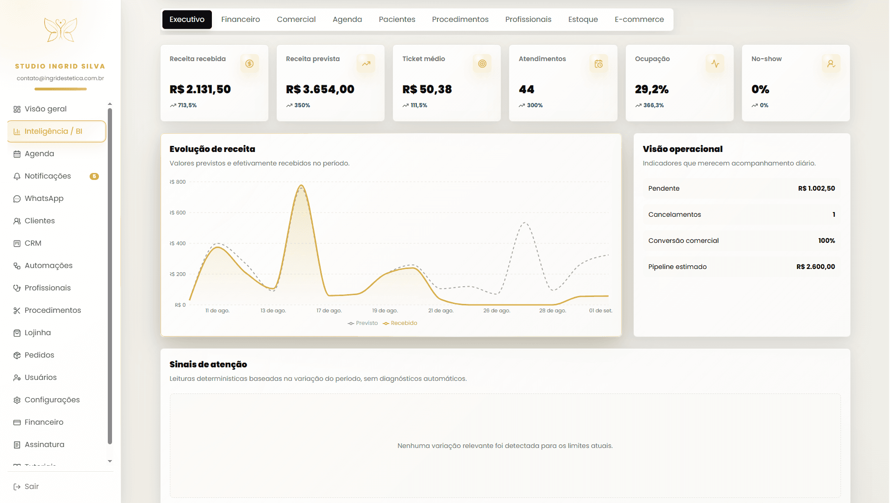Click the contato@ingridestetica.com.br email text
The image size is (890, 503).
(x=60, y=78)
